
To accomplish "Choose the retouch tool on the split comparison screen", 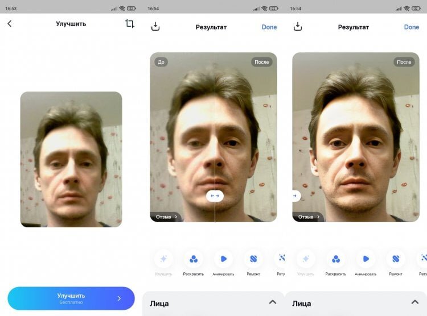I will (281, 263).
